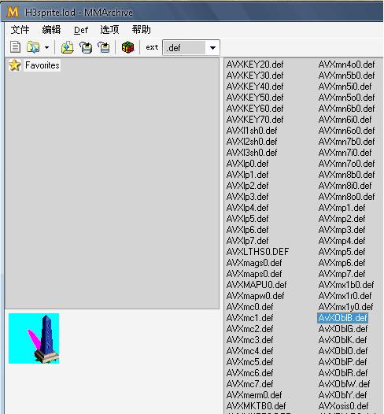Open the 选项 menu
384x414 pixels.
point(109,30)
